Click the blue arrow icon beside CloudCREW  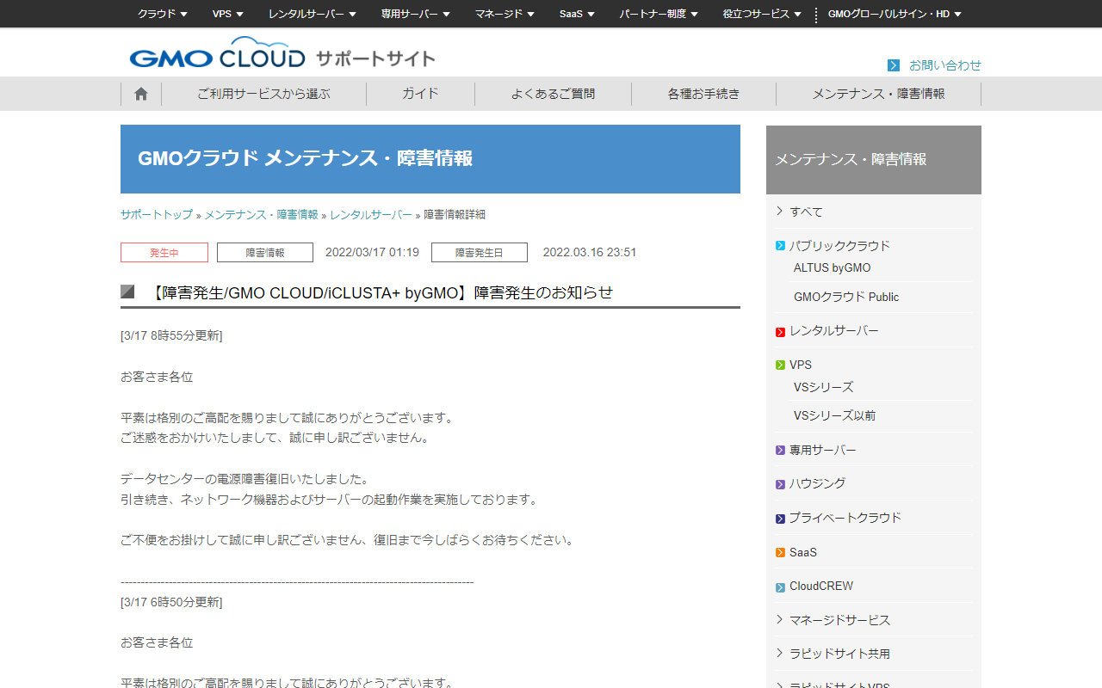pyautogui.click(x=779, y=586)
